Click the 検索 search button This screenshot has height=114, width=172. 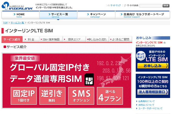pos(166,5)
